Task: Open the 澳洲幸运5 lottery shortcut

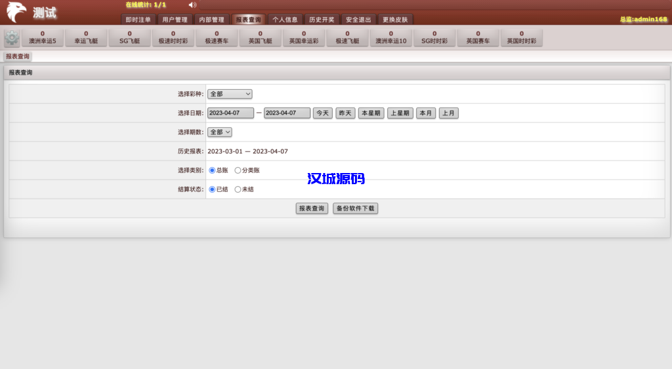Action: [43, 37]
